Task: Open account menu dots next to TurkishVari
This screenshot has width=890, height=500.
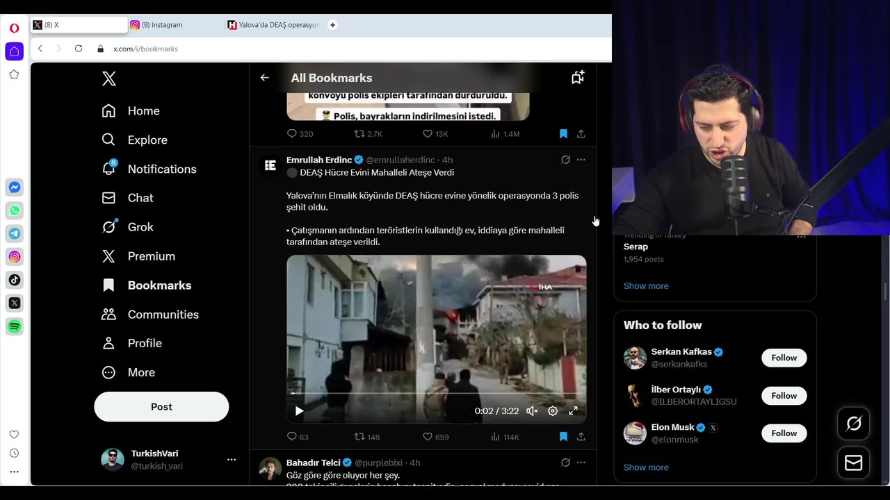Action: click(x=232, y=460)
